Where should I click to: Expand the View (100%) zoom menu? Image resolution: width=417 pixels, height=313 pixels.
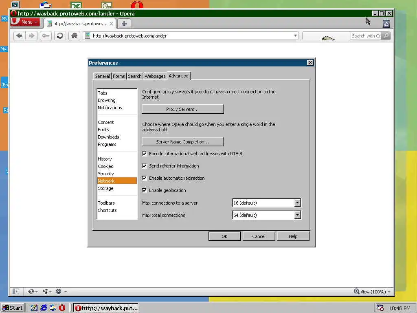389,292
